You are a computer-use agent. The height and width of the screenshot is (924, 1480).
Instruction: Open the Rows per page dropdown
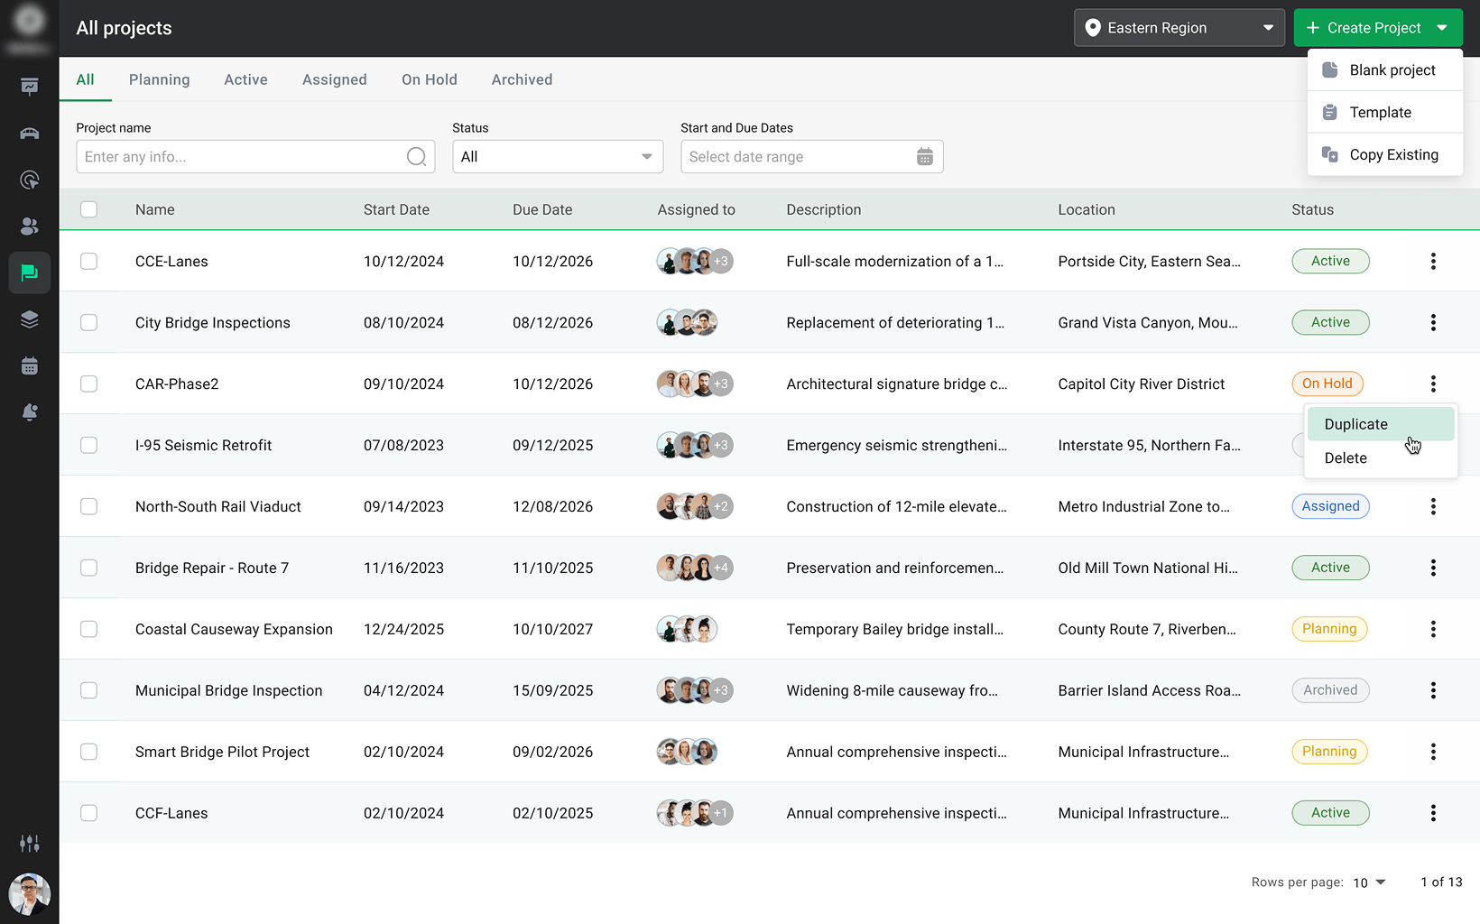[1368, 882]
